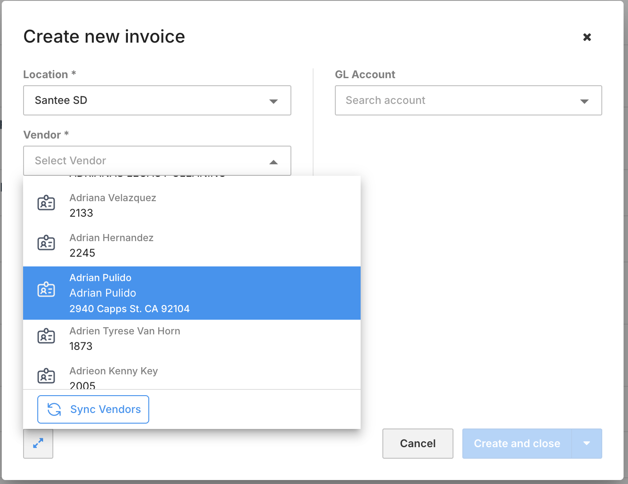
Task: Click the vendor number 1873
Action: [x=81, y=346]
